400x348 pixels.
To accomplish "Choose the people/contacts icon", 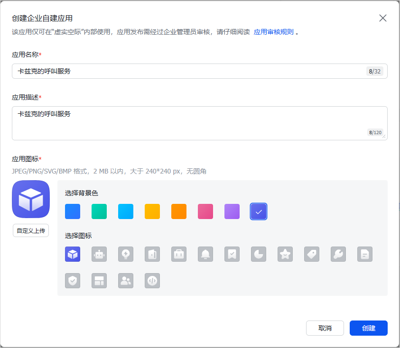I will click(126, 281).
